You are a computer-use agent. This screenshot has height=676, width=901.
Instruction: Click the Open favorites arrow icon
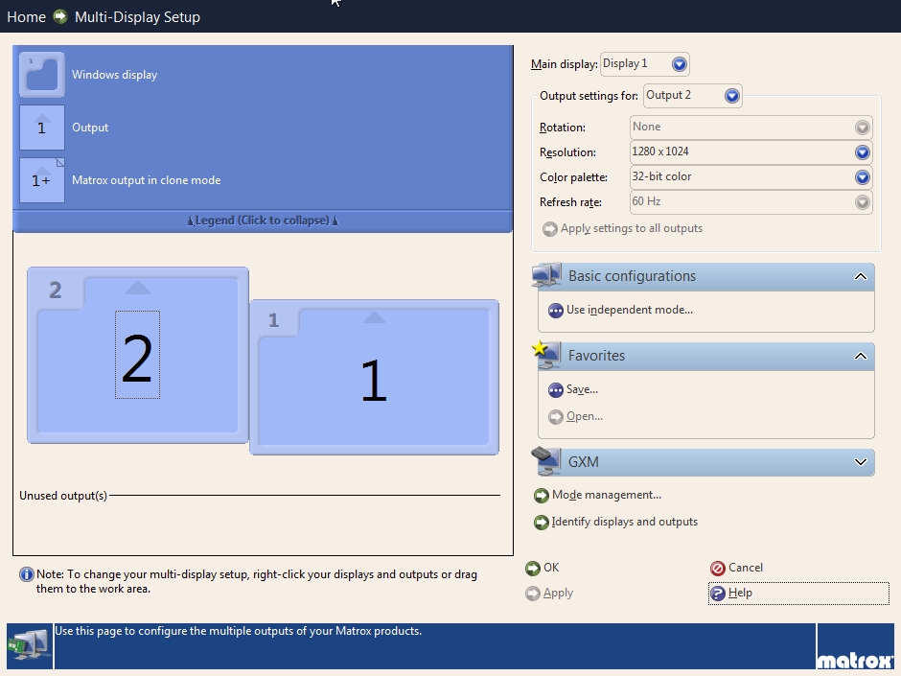click(556, 417)
